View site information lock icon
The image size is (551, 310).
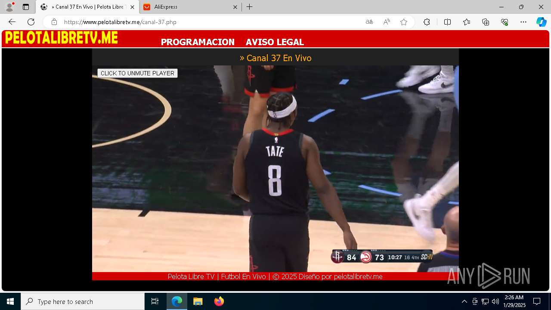point(54,22)
